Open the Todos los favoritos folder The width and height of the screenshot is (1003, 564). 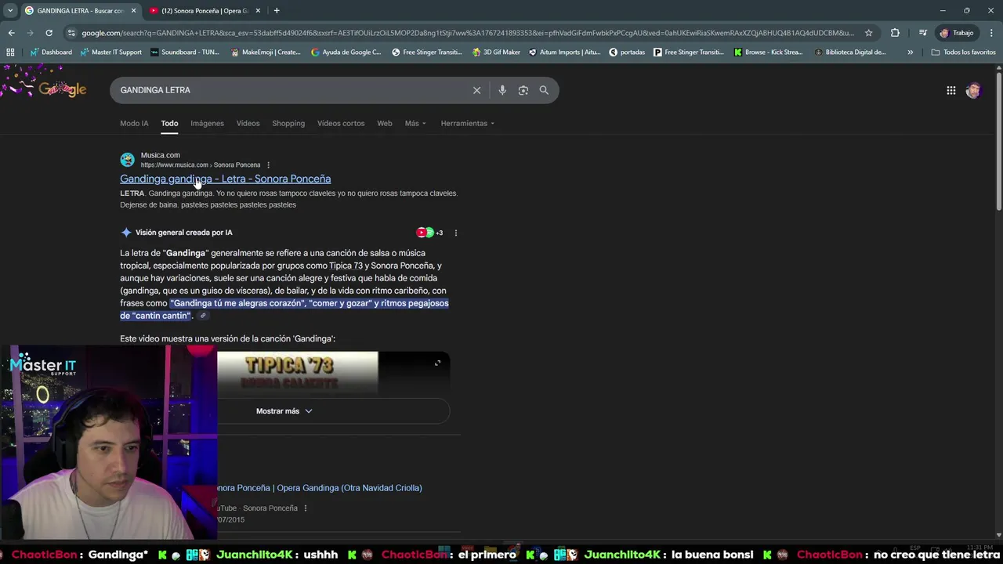coord(963,52)
